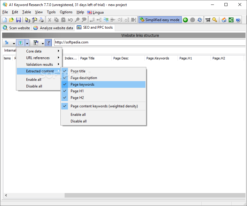Uncheck Page description column
This screenshot has height=206, width=247.
tap(103, 78)
